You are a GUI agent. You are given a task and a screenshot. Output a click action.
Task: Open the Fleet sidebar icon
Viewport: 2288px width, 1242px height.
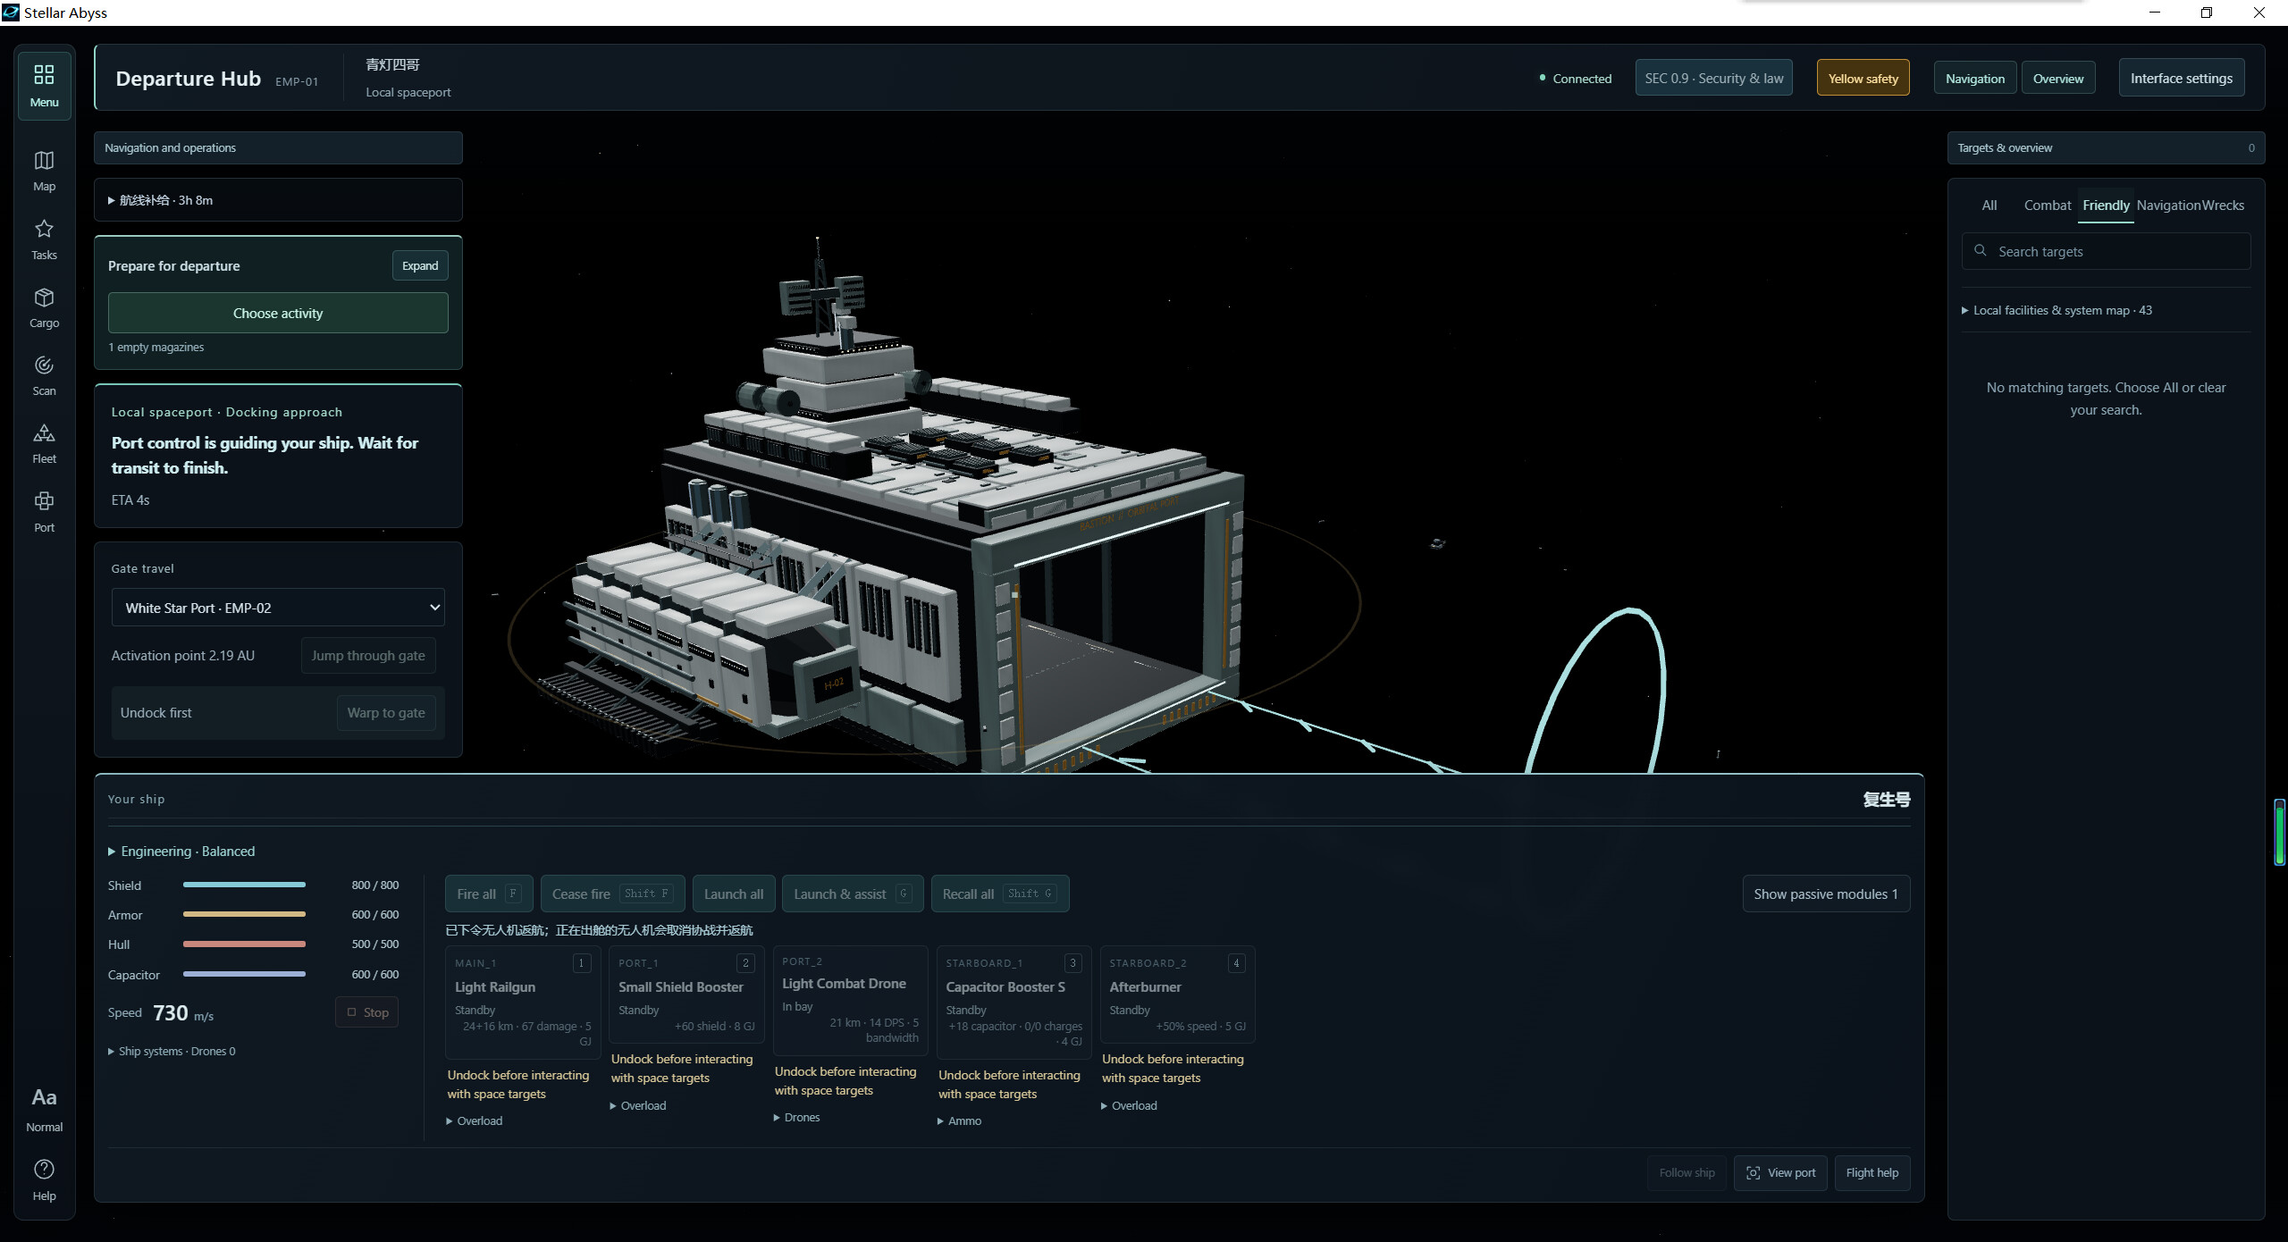44,444
